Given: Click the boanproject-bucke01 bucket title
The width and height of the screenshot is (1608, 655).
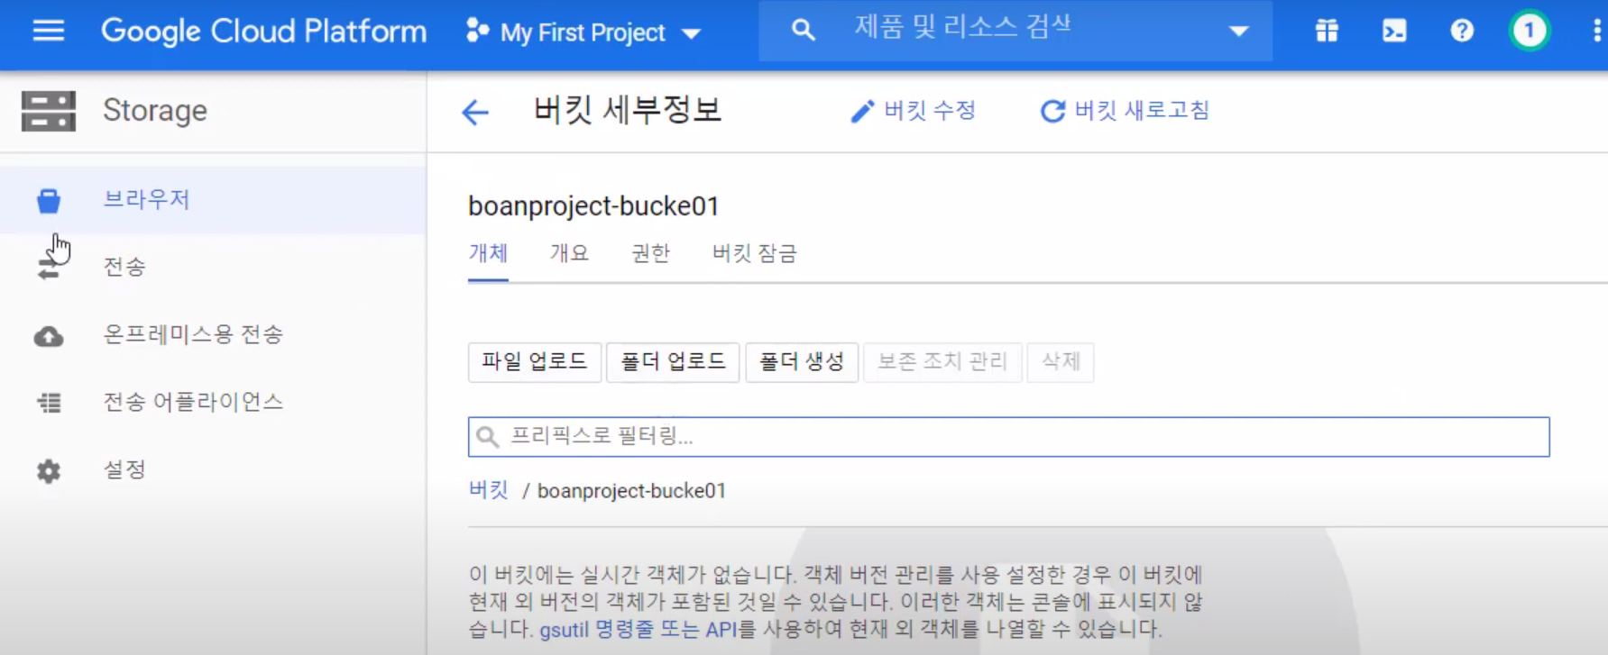Looking at the screenshot, I should (593, 206).
